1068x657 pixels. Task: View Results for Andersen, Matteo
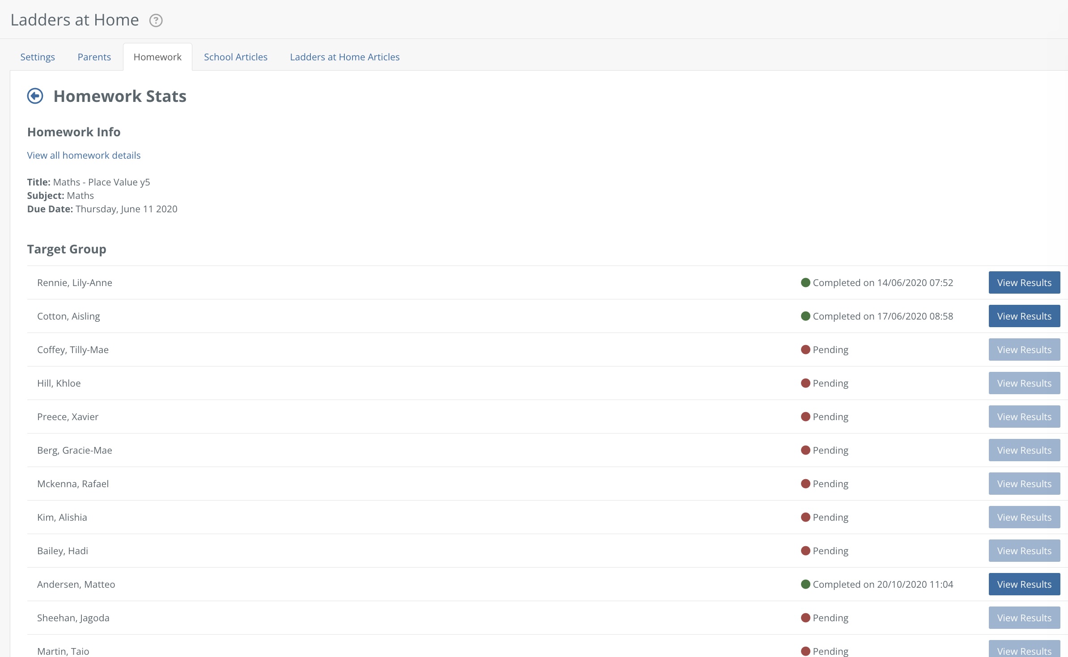(x=1024, y=584)
